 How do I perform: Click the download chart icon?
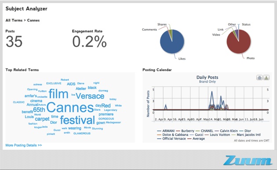point(266,77)
